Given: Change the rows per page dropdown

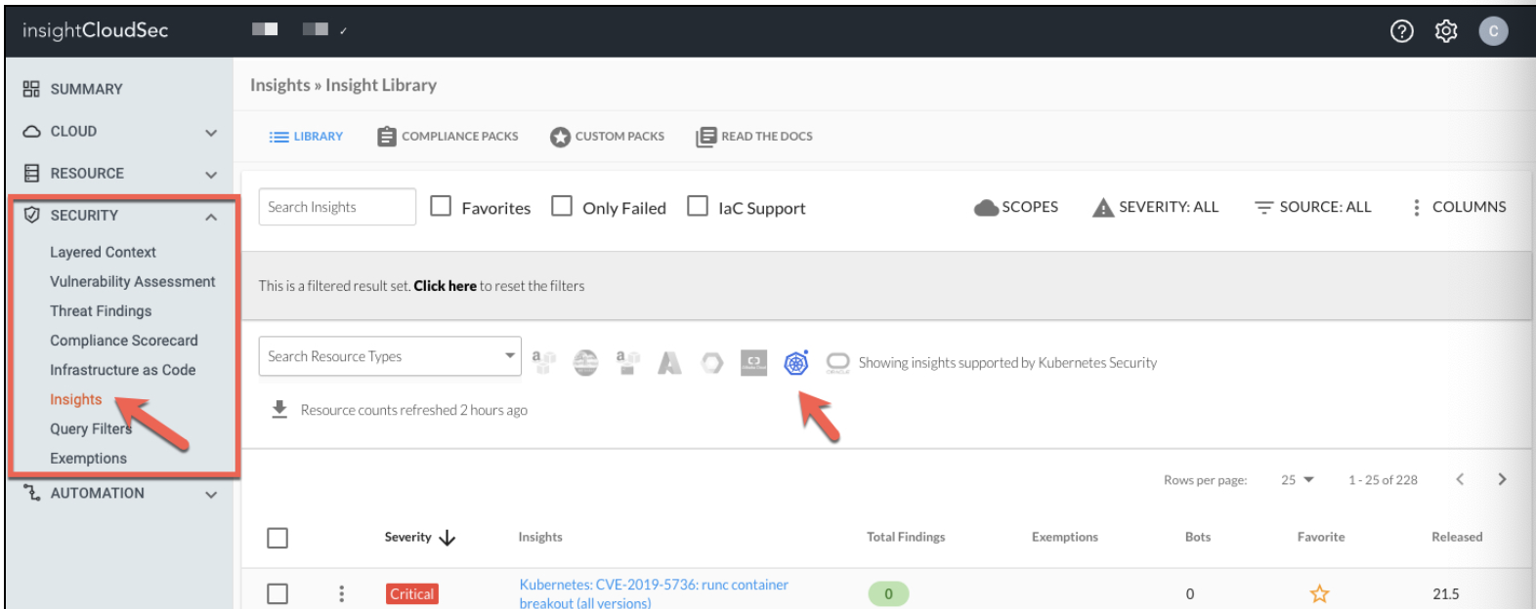Looking at the screenshot, I should click(1298, 480).
